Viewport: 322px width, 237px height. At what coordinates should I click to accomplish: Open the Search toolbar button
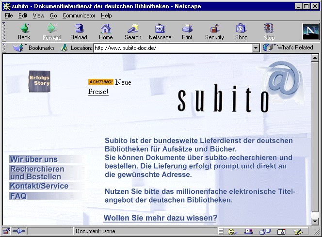(x=133, y=32)
